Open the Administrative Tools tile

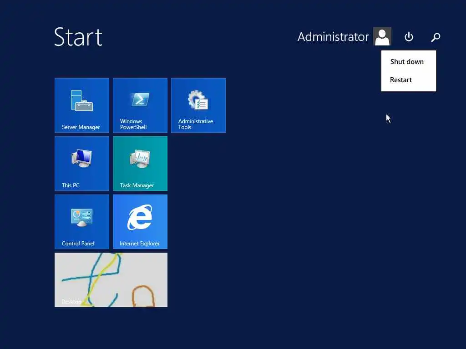[x=198, y=105]
